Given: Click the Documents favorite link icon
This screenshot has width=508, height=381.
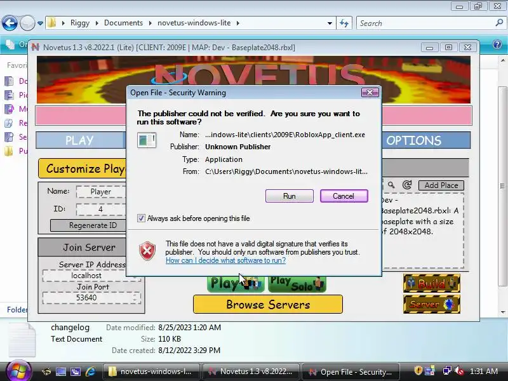Looking at the screenshot, I should (9, 81).
